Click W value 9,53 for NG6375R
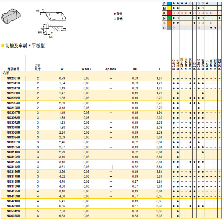 (62, 216)
